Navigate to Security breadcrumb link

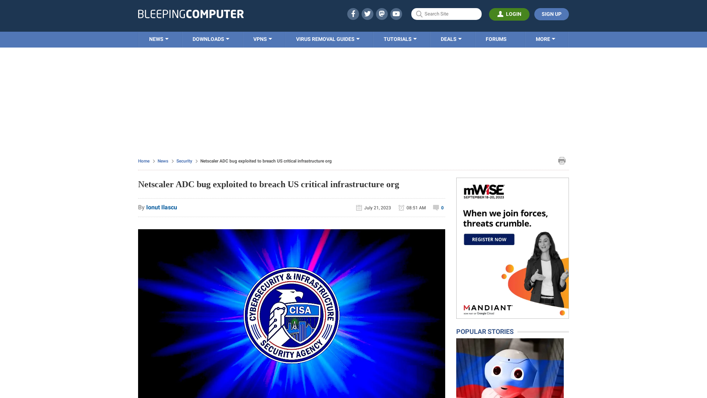[x=184, y=161]
